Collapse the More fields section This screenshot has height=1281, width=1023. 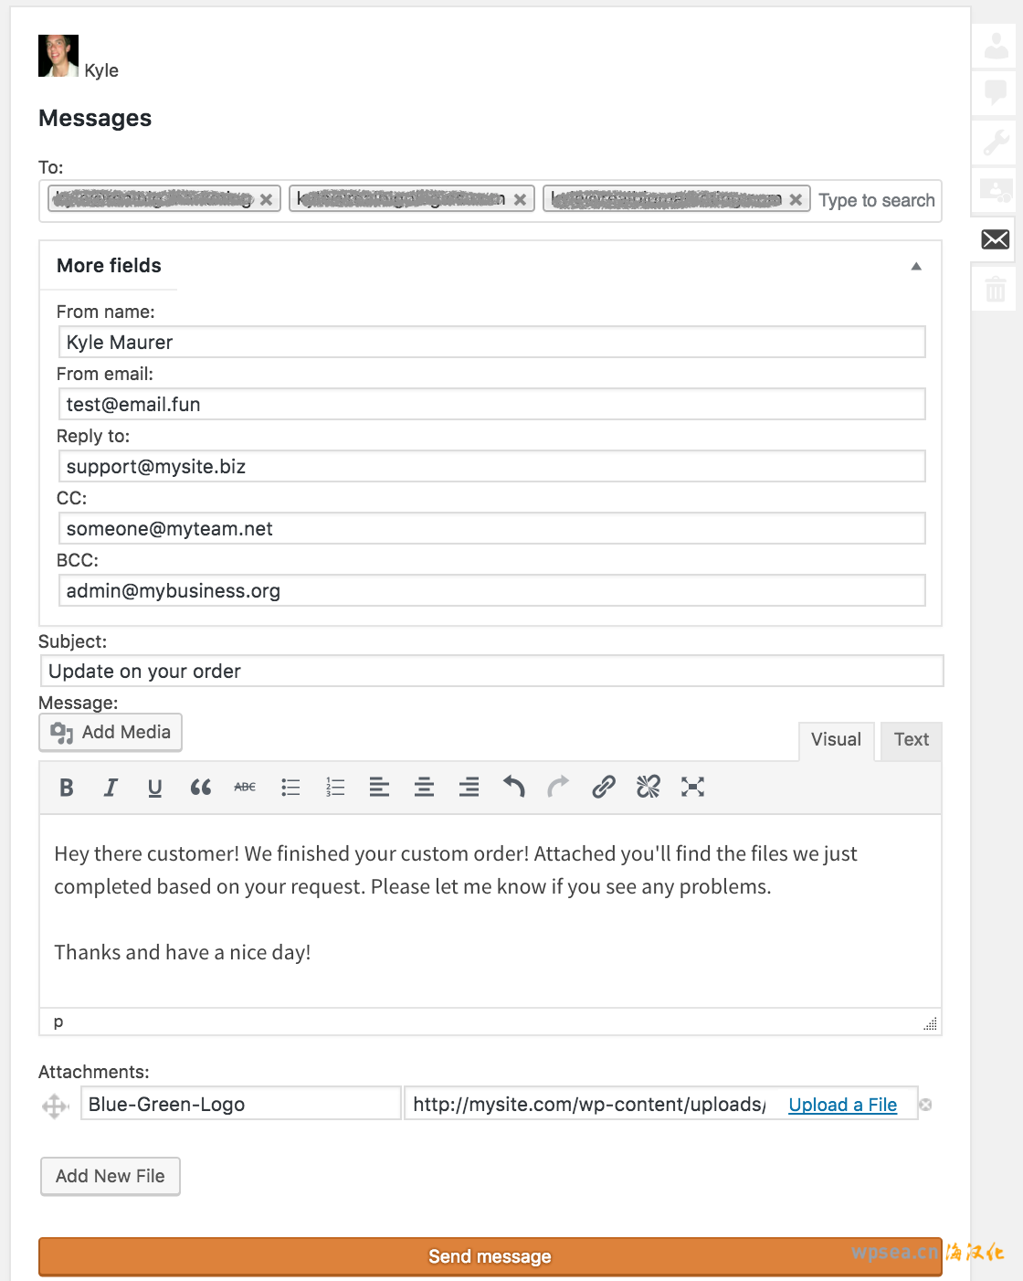click(x=916, y=267)
